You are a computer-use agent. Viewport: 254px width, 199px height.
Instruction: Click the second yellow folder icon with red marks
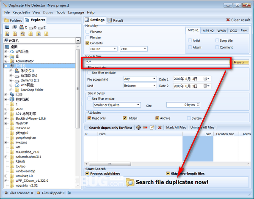(15, 34)
